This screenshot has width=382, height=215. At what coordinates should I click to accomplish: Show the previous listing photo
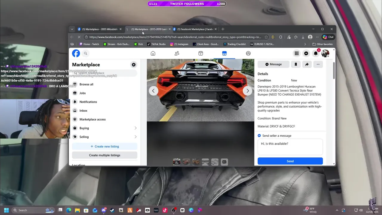tap(153, 91)
